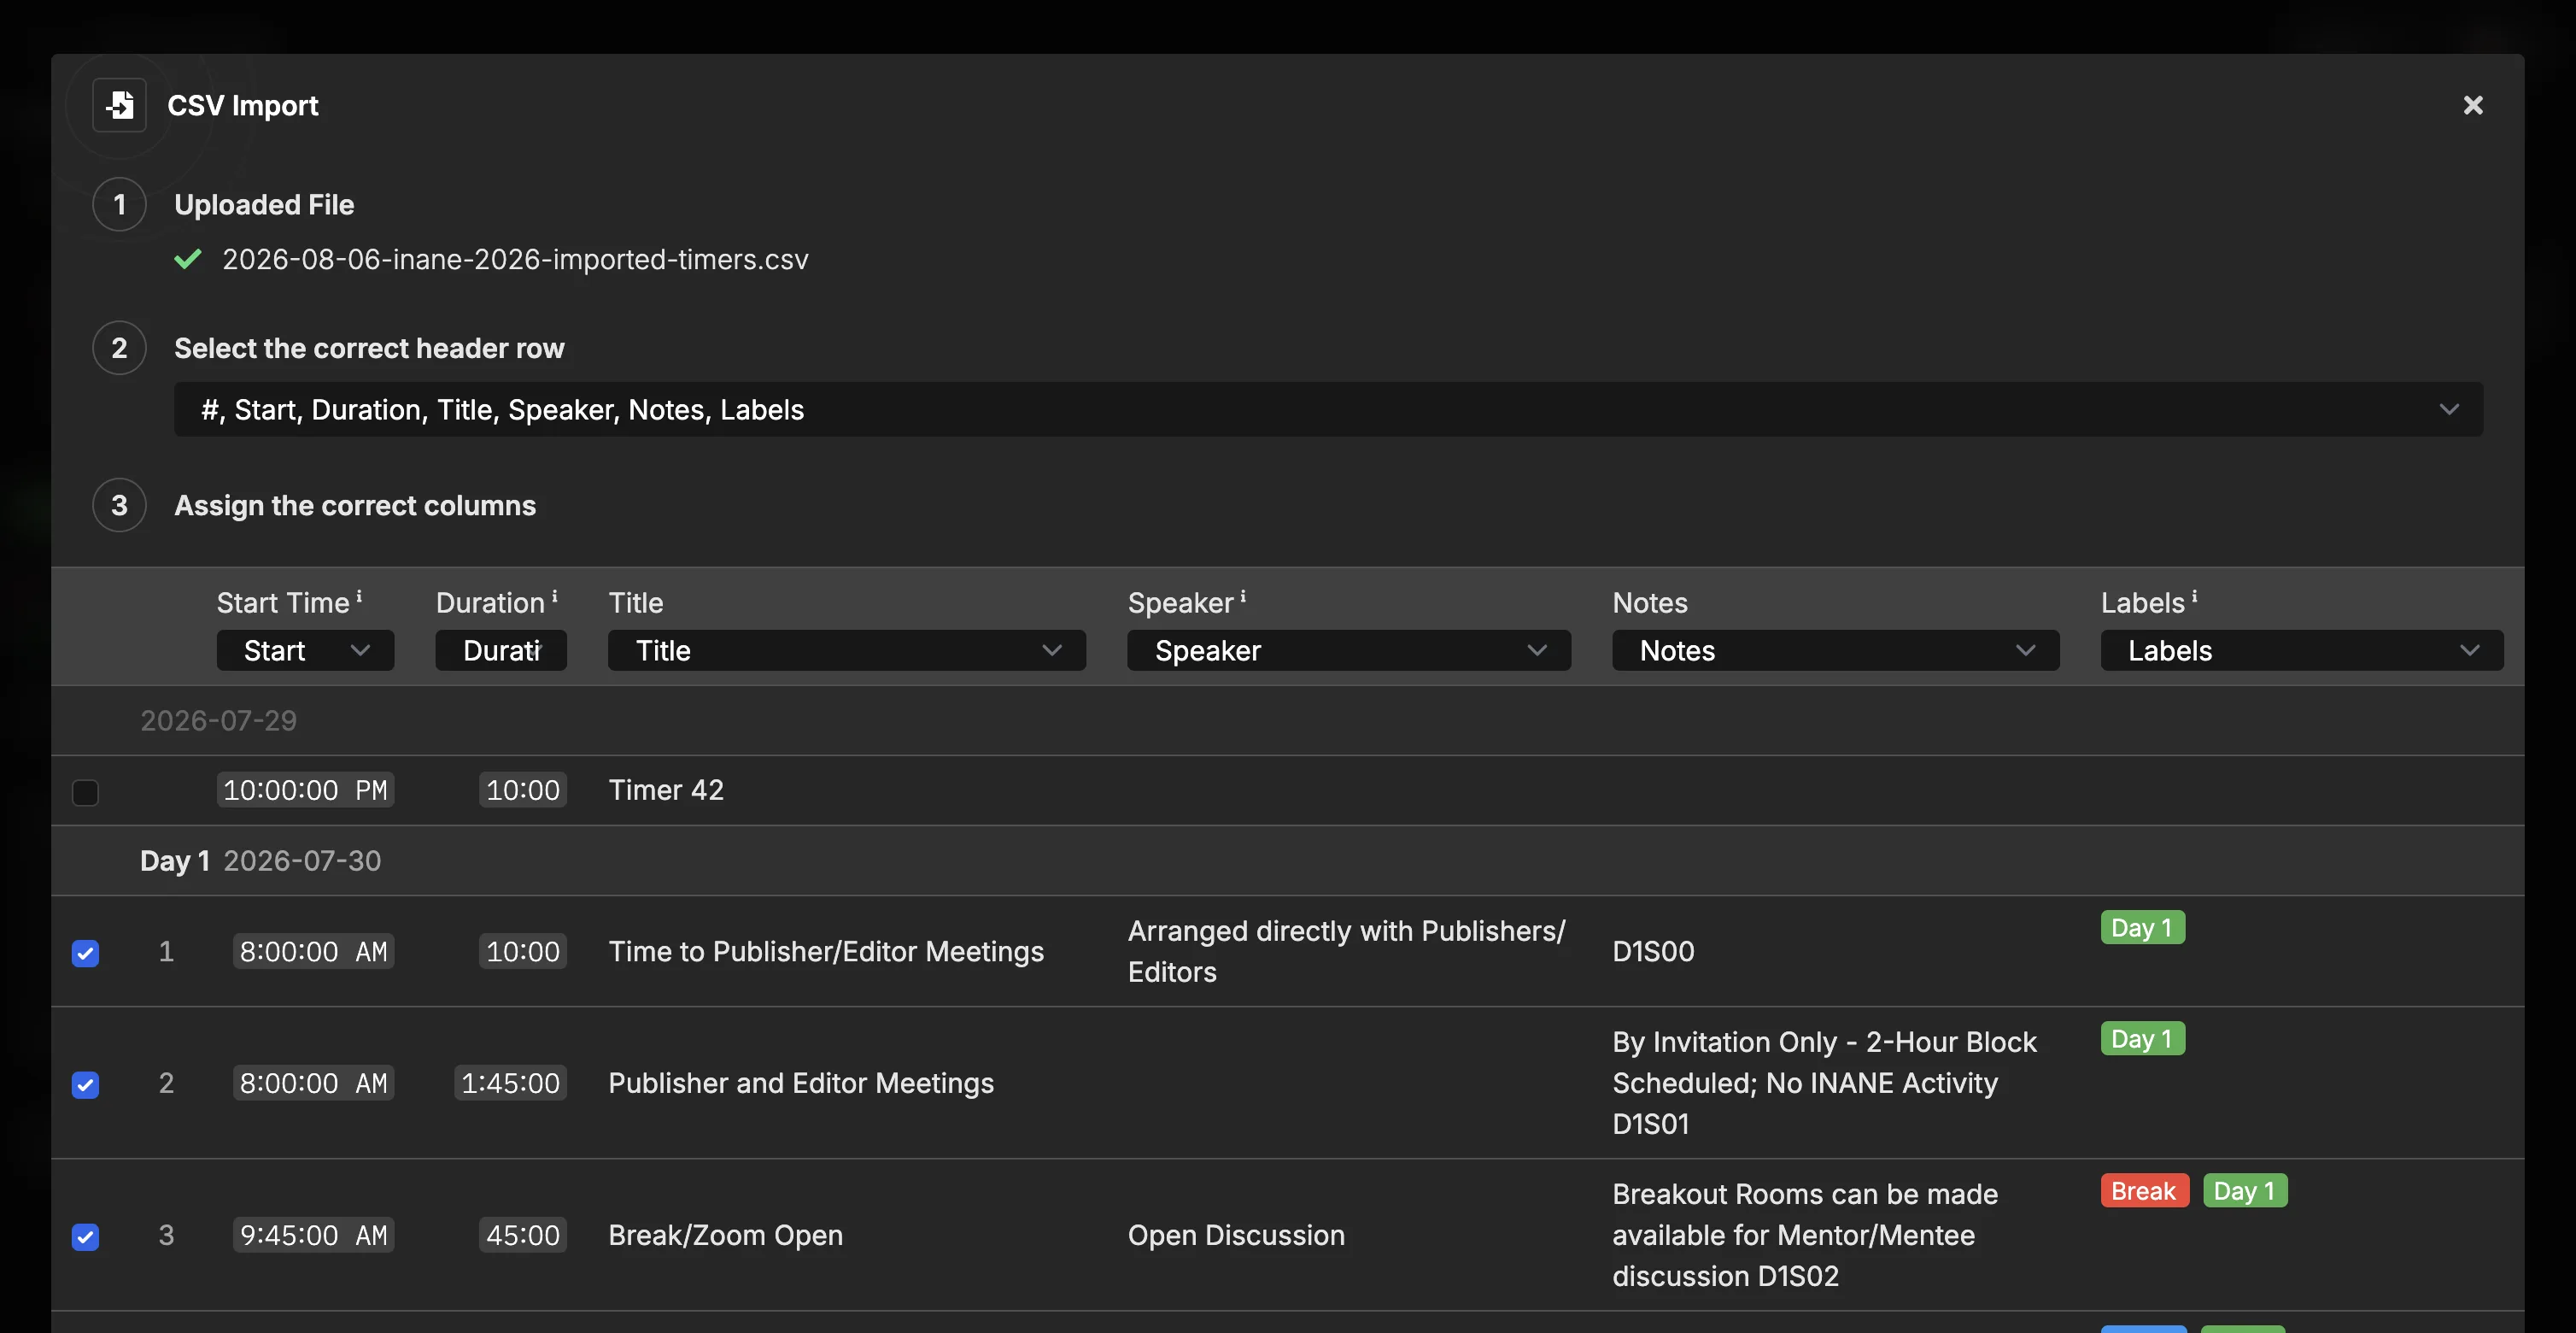Viewport: 2576px width, 1333px height.
Task: Click the Day 1 label in row 1
Action: click(x=2142, y=928)
